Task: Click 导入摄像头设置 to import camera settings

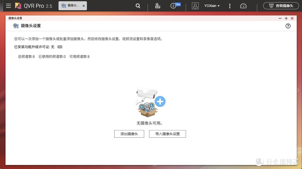Action: [167, 134]
